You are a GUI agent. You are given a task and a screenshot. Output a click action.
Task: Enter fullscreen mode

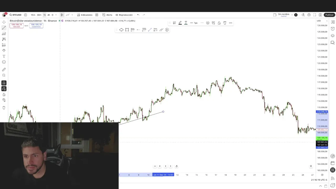[315, 15]
